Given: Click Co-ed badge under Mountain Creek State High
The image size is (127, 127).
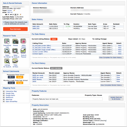Looking at the screenshot, I should click(20, 83).
